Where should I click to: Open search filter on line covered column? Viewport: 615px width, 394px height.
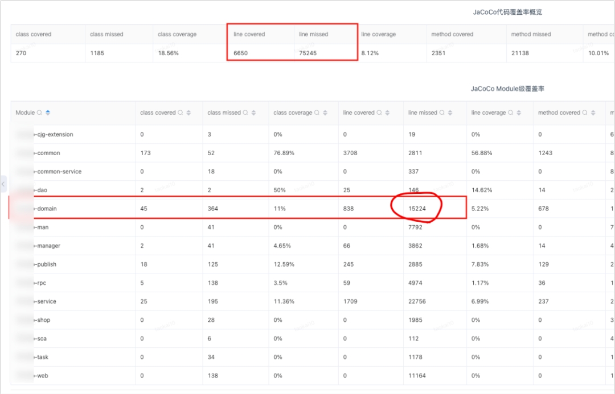[x=379, y=113]
